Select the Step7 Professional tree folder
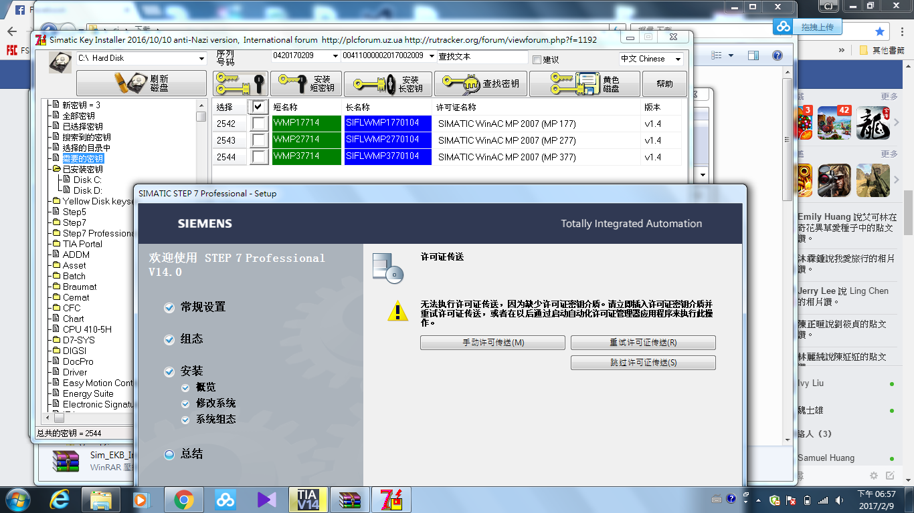914x513 pixels. [x=98, y=233]
